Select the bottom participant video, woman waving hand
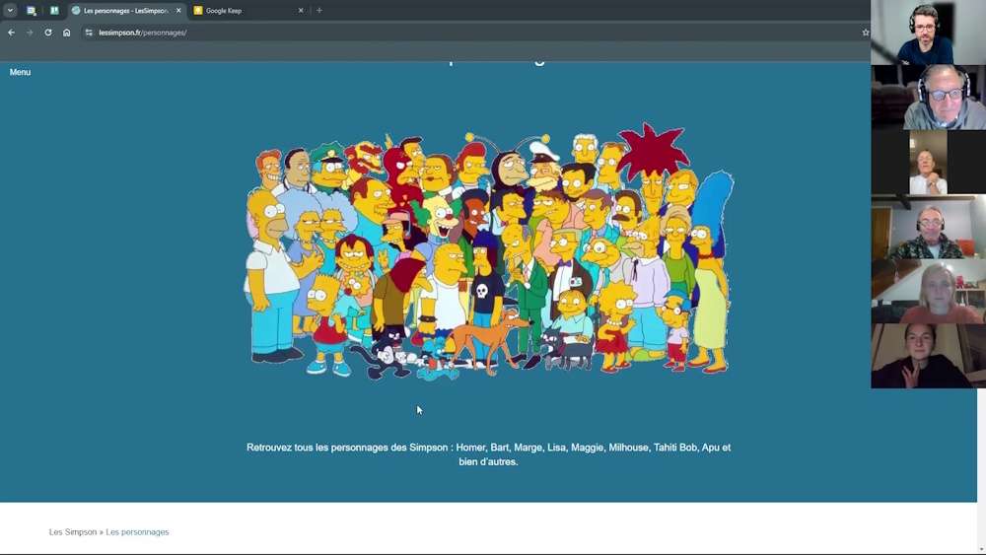This screenshot has height=555, width=986. 928,356
